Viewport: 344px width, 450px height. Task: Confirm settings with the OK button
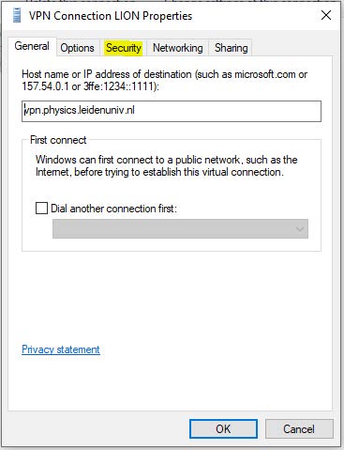pos(223,428)
